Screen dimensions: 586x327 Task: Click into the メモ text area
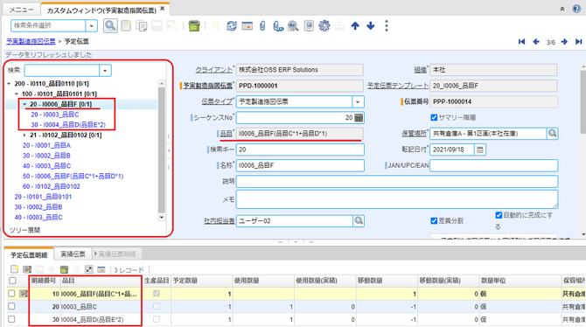397,199
